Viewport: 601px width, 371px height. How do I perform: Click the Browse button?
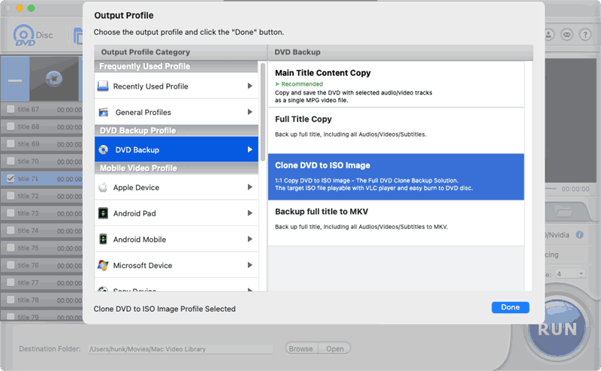(301, 348)
